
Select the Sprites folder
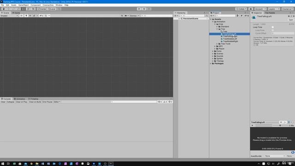[219, 59]
